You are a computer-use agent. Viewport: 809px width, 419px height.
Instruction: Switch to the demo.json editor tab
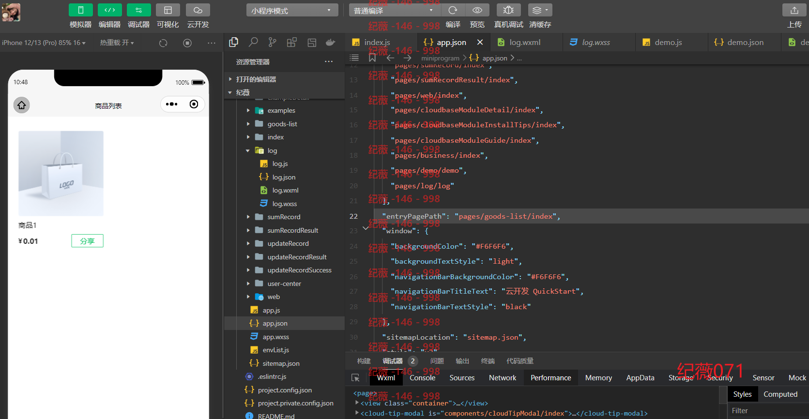pos(744,42)
